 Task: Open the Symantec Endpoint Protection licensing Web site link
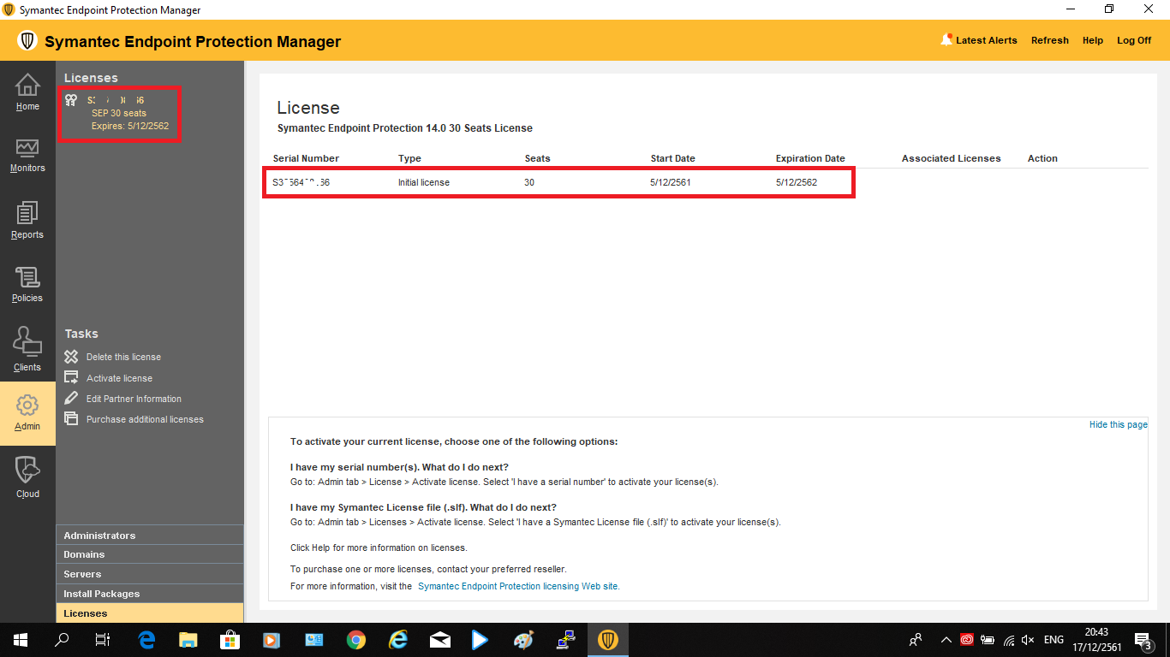(518, 586)
